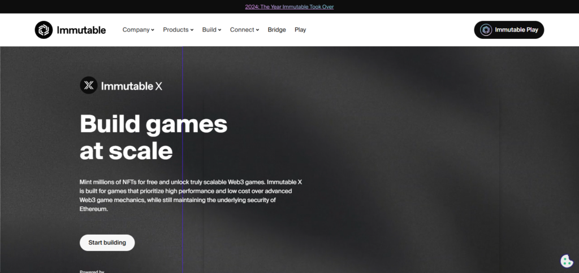This screenshot has width=579, height=273.
Task: Click the icon inside Immutable Play button
Action: 486,30
